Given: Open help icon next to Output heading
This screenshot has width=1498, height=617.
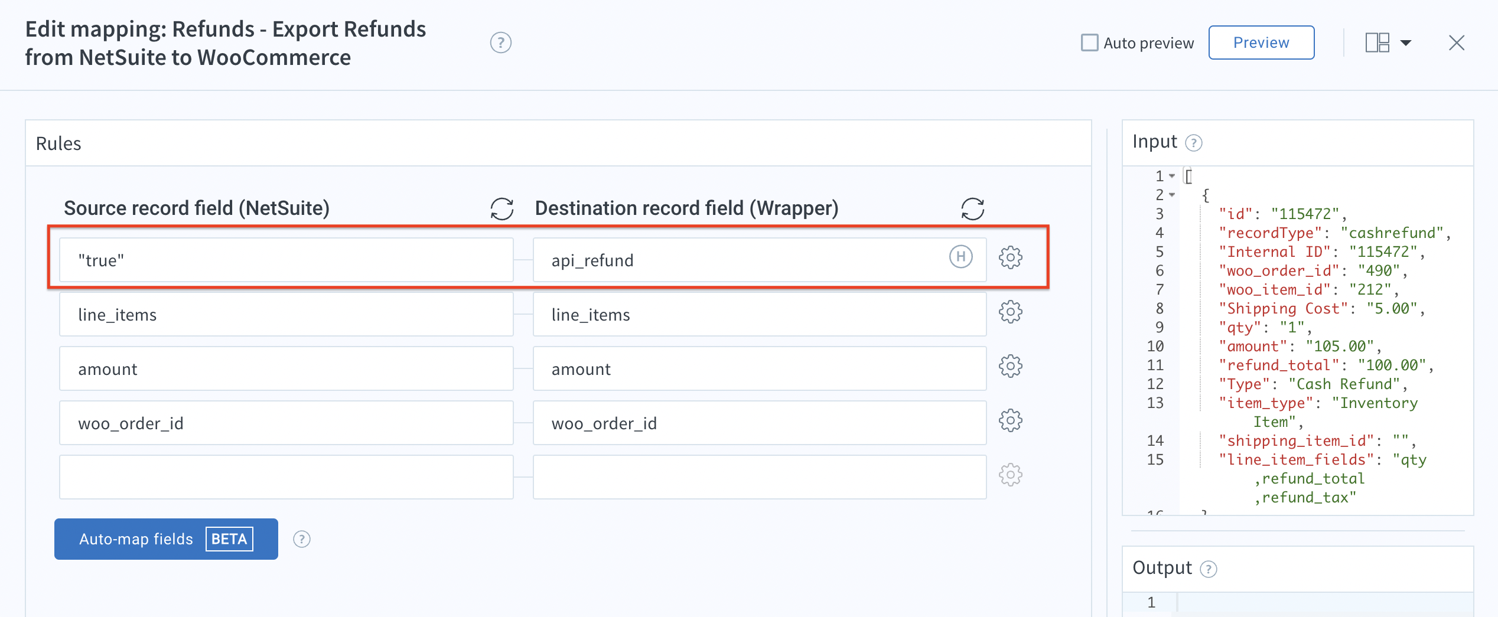Looking at the screenshot, I should (1209, 569).
